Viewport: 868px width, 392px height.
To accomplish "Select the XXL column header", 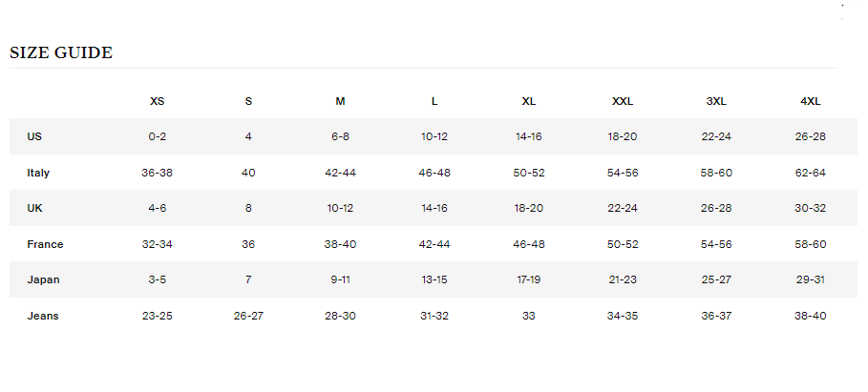I will coord(623,101).
